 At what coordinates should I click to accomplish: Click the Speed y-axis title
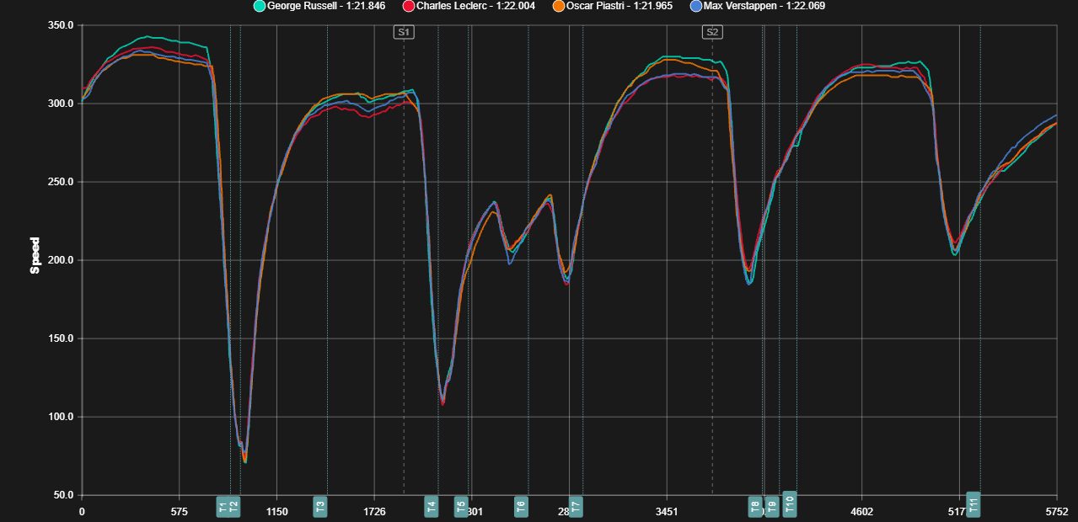(35, 256)
